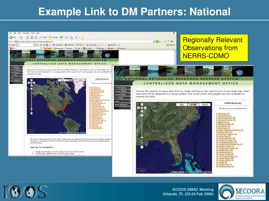Click the zoom slider on the small map
This screenshot has height=201, width=269.
click(x=32, y=109)
